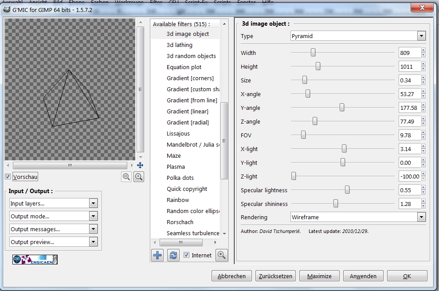The height and width of the screenshot is (291, 439).
Task: Click the preview scroll-down arrow
Action: [x=140, y=157]
